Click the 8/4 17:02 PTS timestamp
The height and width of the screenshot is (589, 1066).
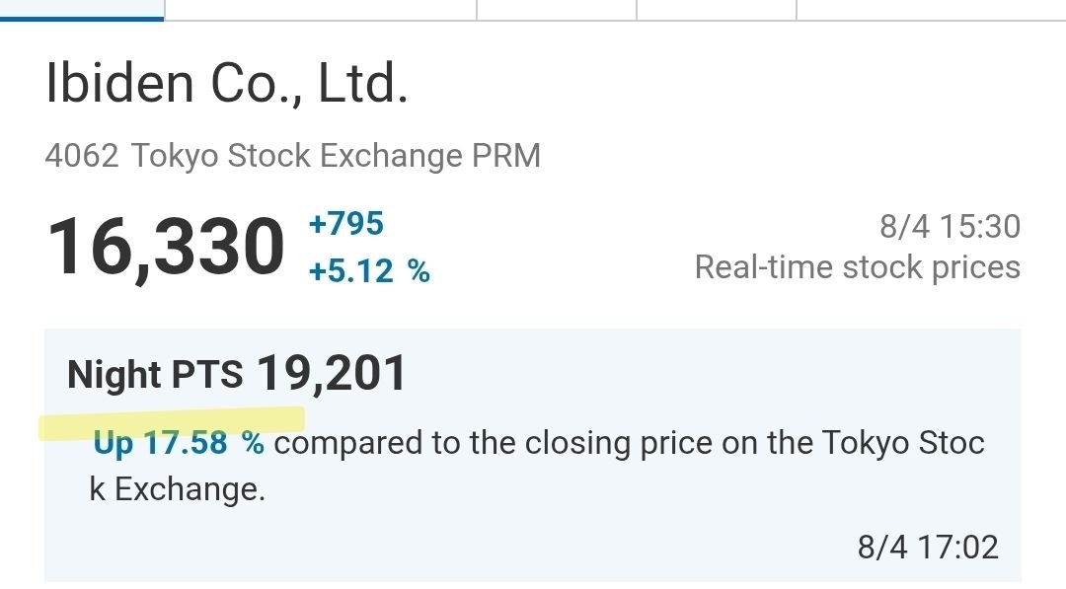[927, 547]
